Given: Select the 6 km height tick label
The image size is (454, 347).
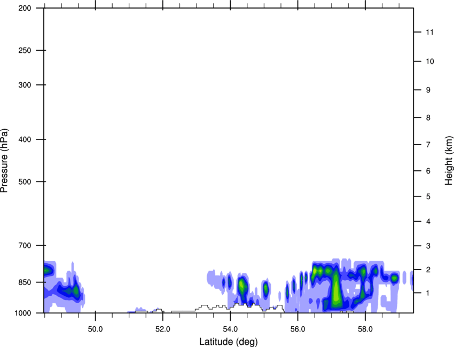Looking at the screenshot, I should click(427, 171).
